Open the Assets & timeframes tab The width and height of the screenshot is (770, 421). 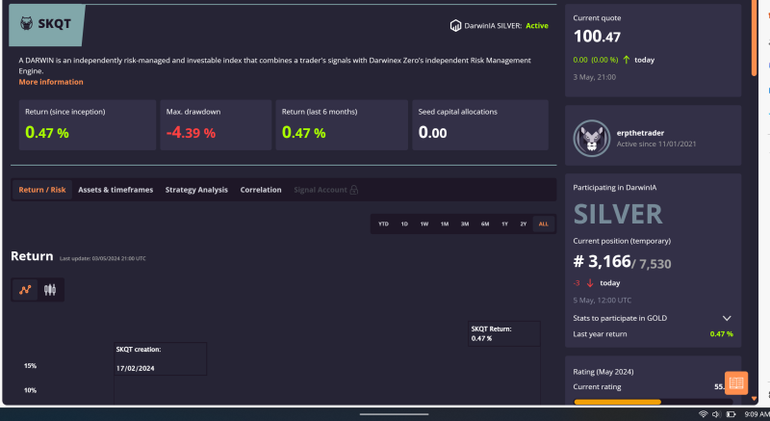[x=115, y=190]
